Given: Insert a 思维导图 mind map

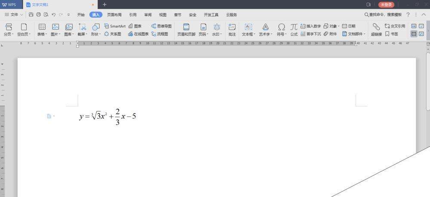Looking at the screenshot, I should click(x=161, y=26).
